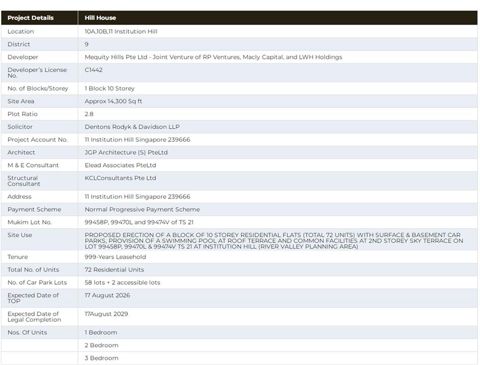Select 'Elead Associates PteLtd' M&E consultant
This screenshot has width=480, height=365.
pos(120,165)
